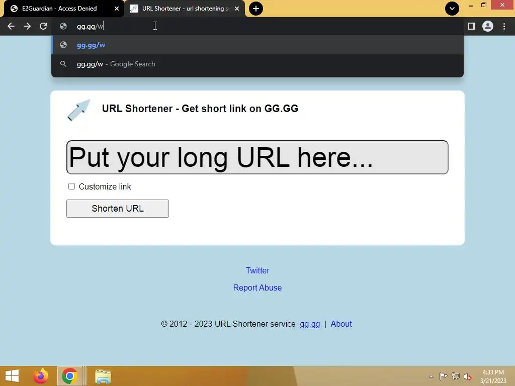Enable the Customize link checkbox

click(71, 186)
